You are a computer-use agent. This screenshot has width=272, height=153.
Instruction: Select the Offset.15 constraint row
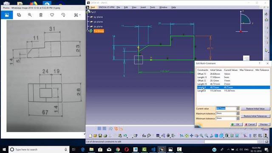tap(233, 74)
